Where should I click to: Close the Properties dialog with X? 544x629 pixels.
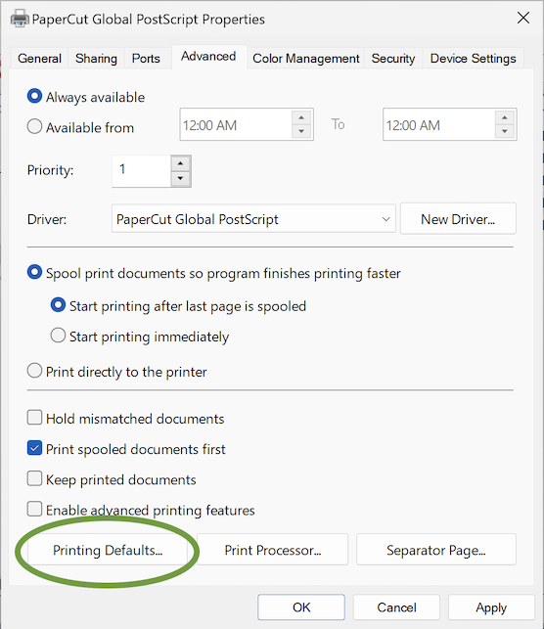click(x=522, y=18)
